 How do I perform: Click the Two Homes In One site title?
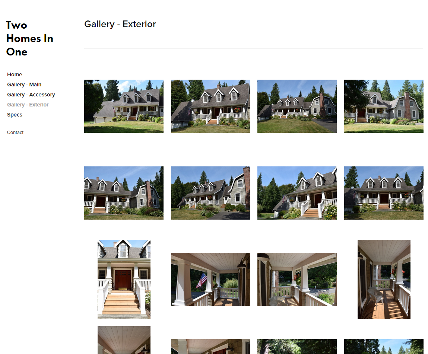pos(29,38)
